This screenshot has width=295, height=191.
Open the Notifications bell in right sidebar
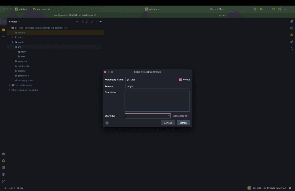coord(292,21)
